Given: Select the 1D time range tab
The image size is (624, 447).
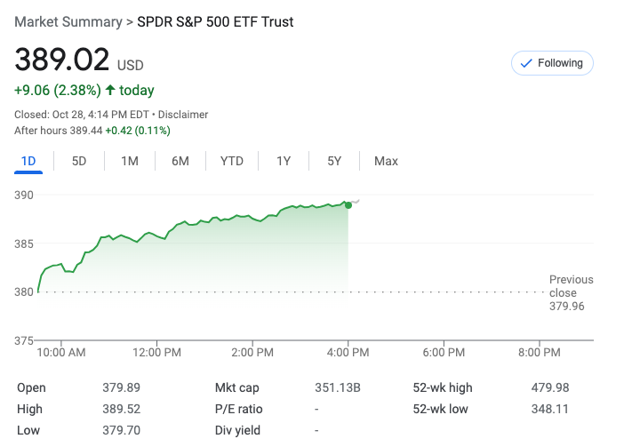Looking at the screenshot, I should coord(28,161).
